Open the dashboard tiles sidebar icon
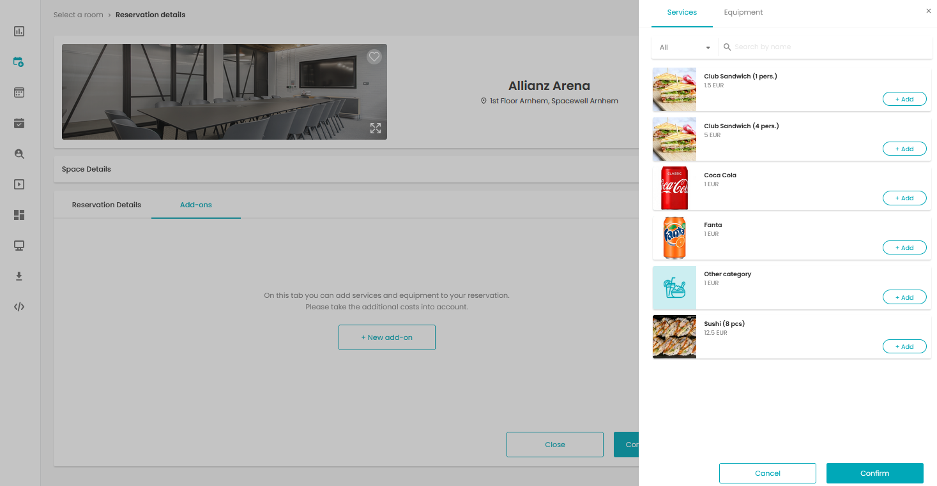Screen dimensions: 937x486 19,215
